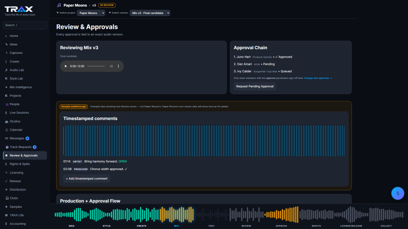Select the LICENSE/RELEASE stage
Viewport: 408px width, 229px height.
(351, 226)
